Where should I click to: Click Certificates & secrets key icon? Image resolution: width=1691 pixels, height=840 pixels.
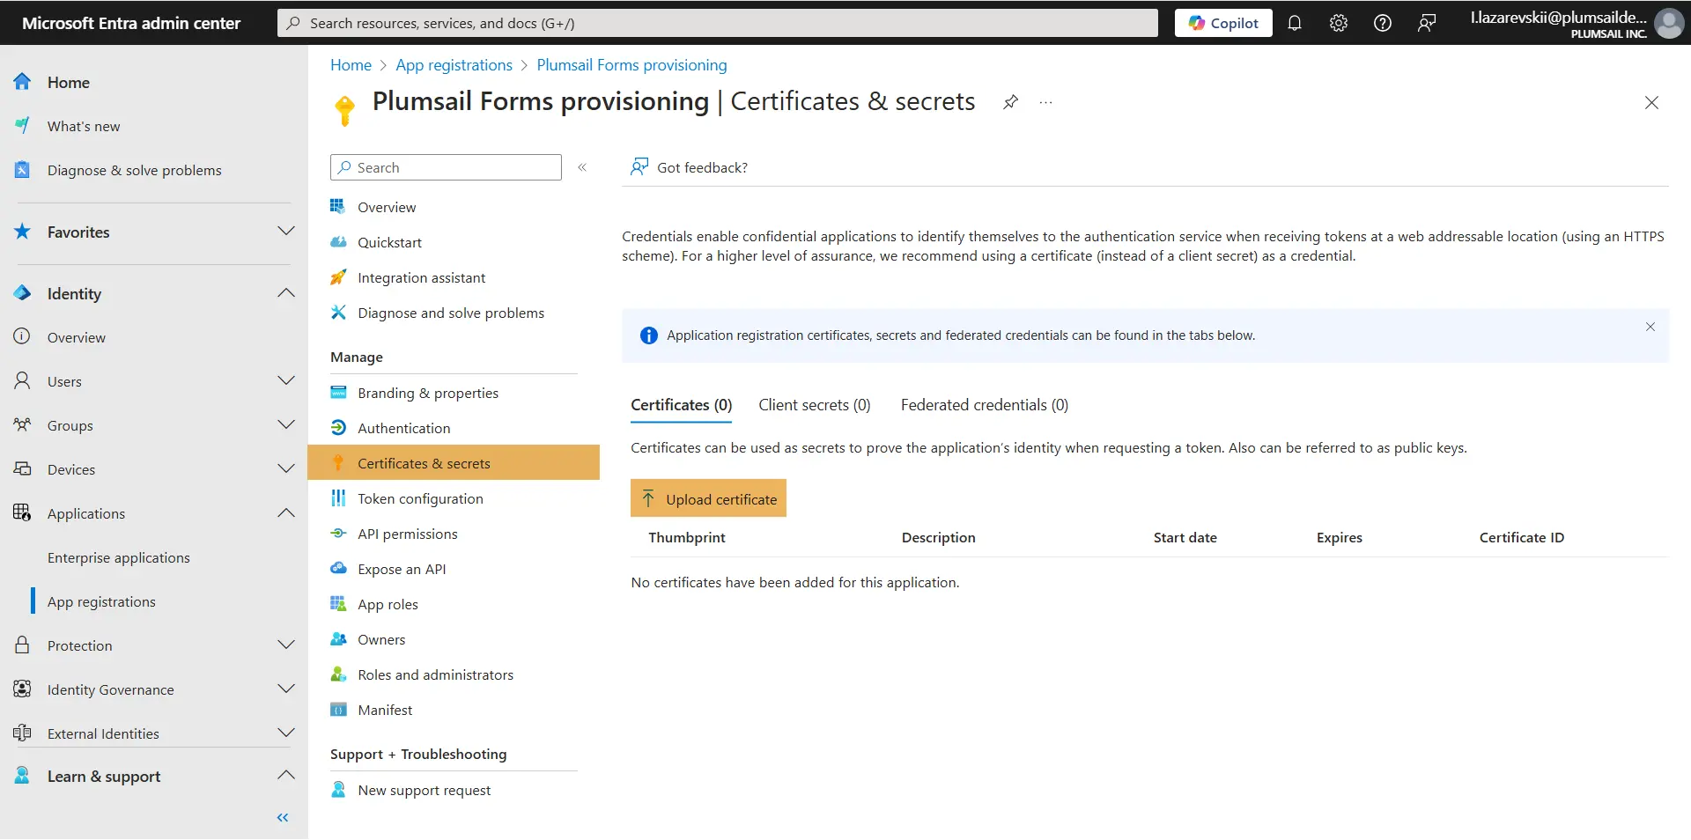point(338,463)
